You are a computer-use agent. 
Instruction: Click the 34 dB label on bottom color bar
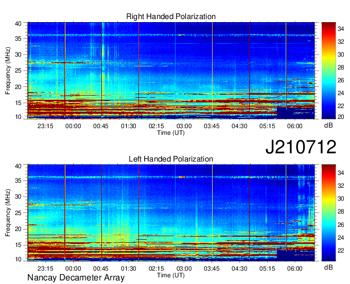click(x=341, y=173)
